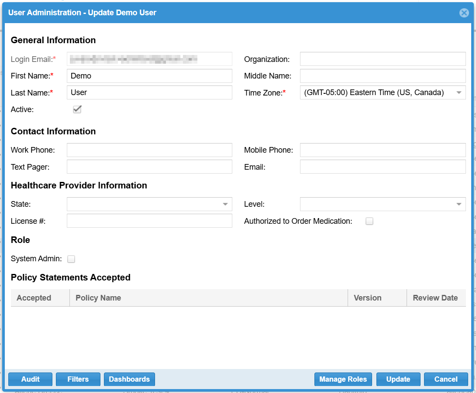Click the Mobile Phone input box
Screen dimensions: 476x393
coord(383,150)
